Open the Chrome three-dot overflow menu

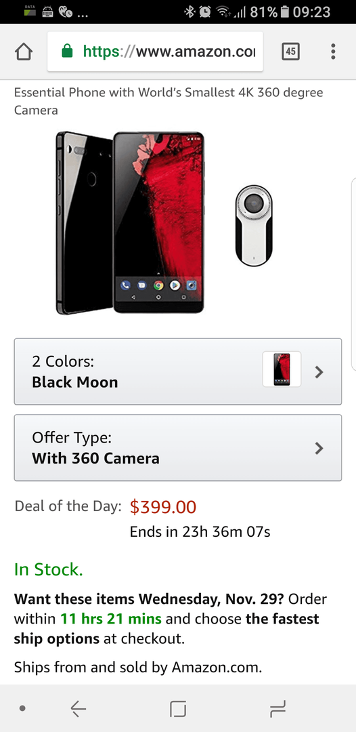[x=333, y=52]
